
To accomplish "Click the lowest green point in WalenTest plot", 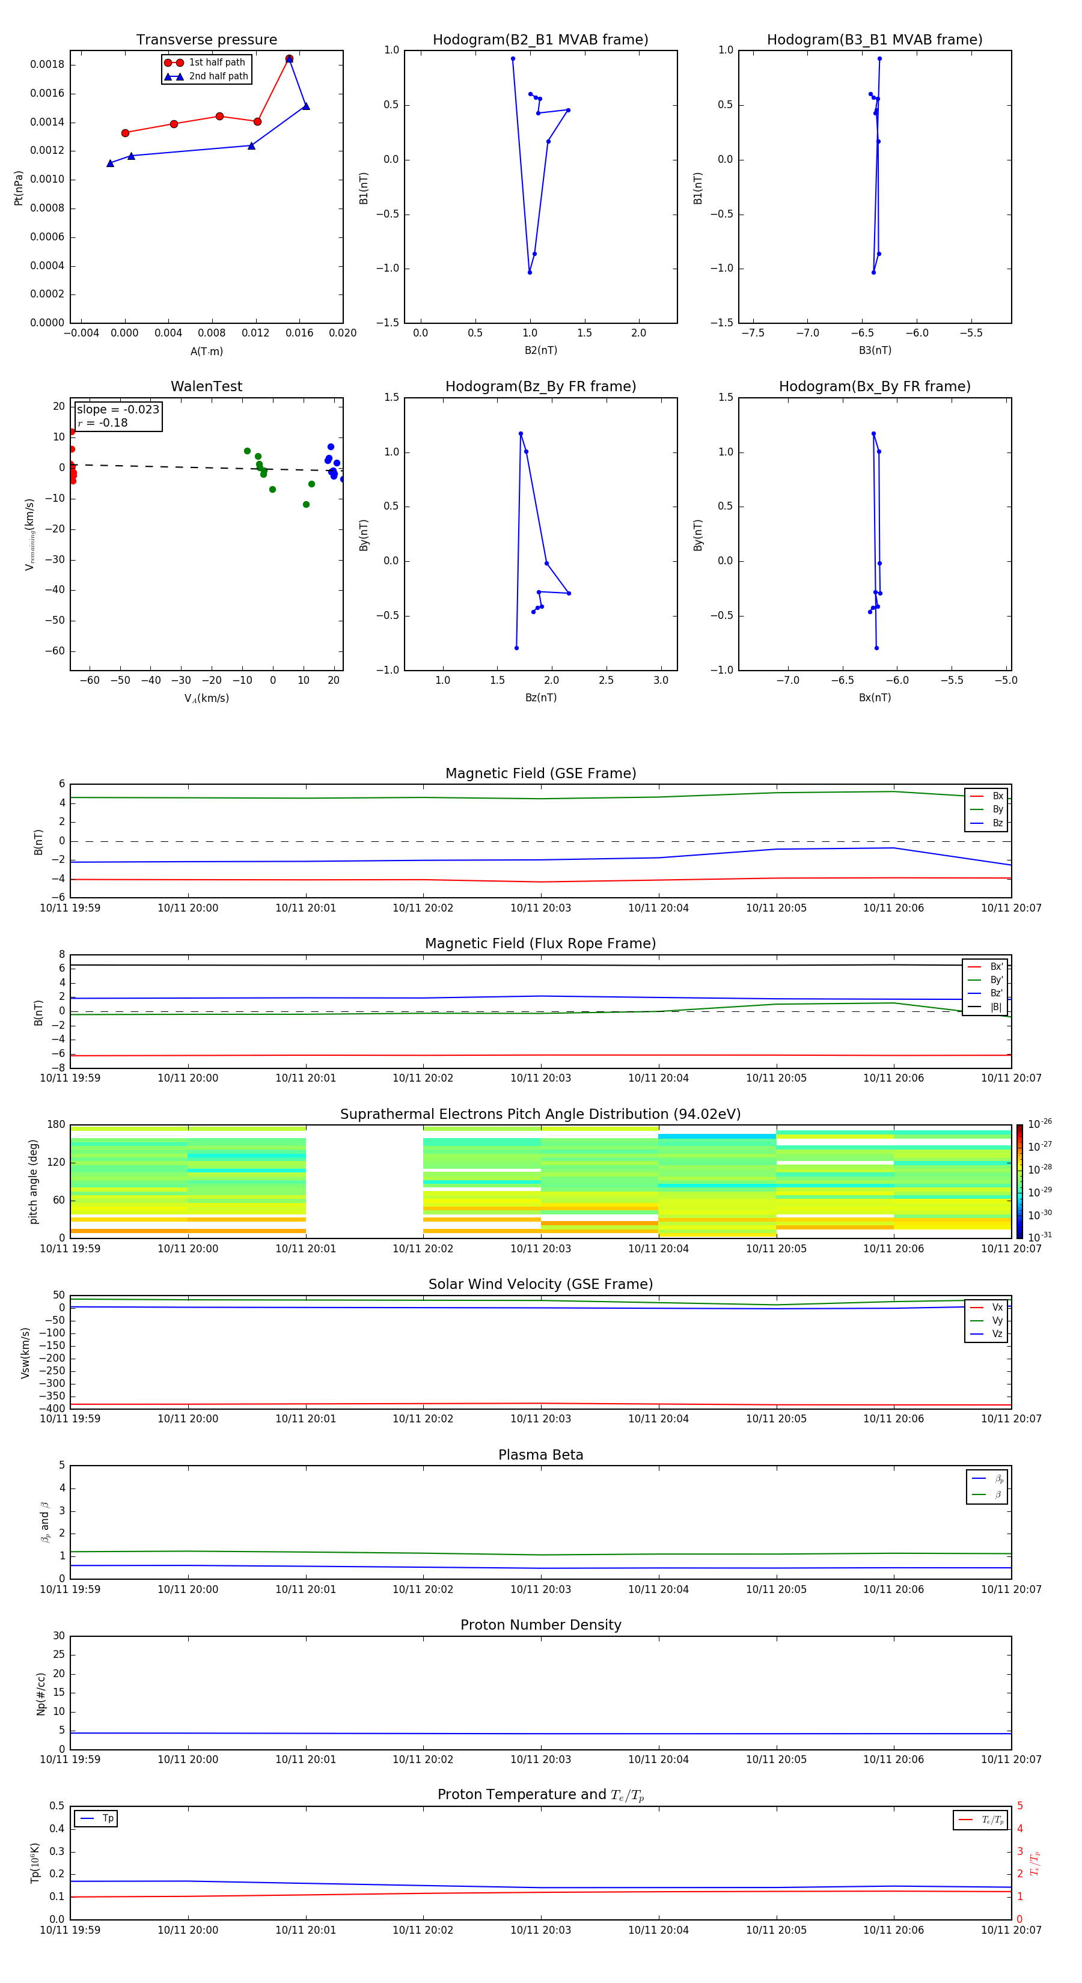I will pyautogui.click(x=306, y=505).
